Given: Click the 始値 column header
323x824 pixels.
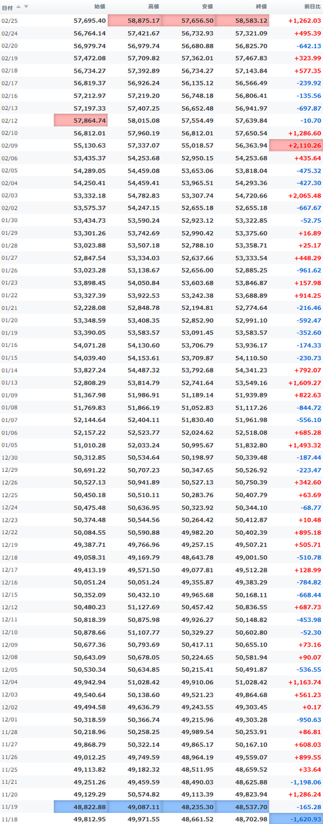Looking at the screenshot, I should tap(99, 6).
